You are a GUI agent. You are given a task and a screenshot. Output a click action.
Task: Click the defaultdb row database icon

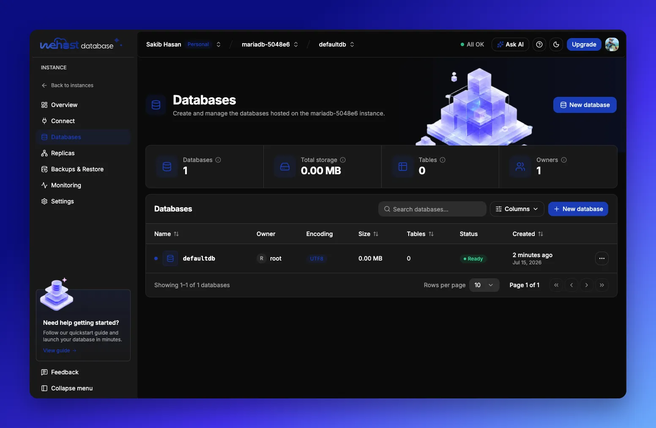[170, 258]
